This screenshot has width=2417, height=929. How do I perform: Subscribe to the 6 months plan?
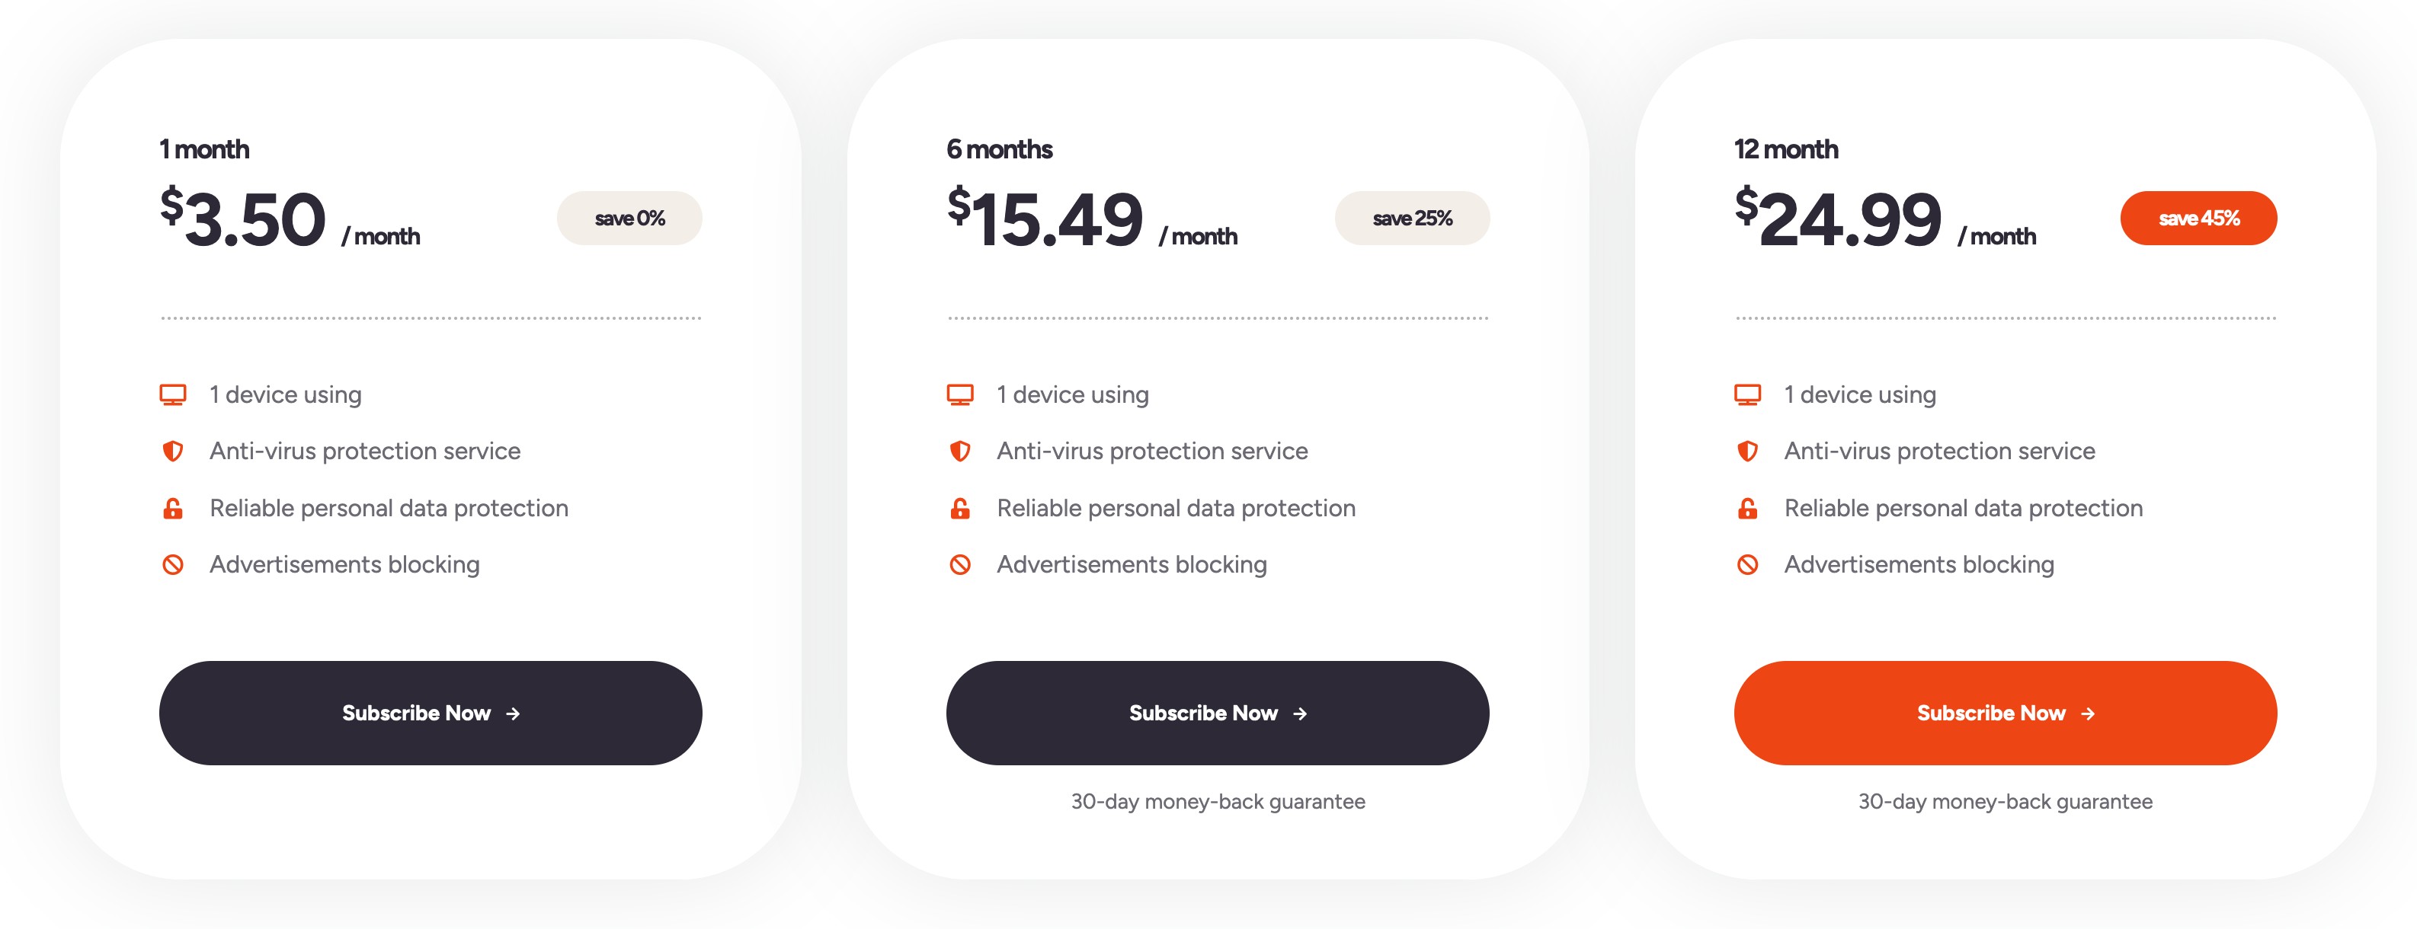[1217, 713]
